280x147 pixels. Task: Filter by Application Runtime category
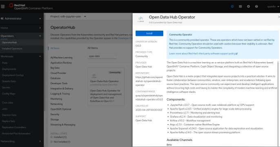click(61, 63)
